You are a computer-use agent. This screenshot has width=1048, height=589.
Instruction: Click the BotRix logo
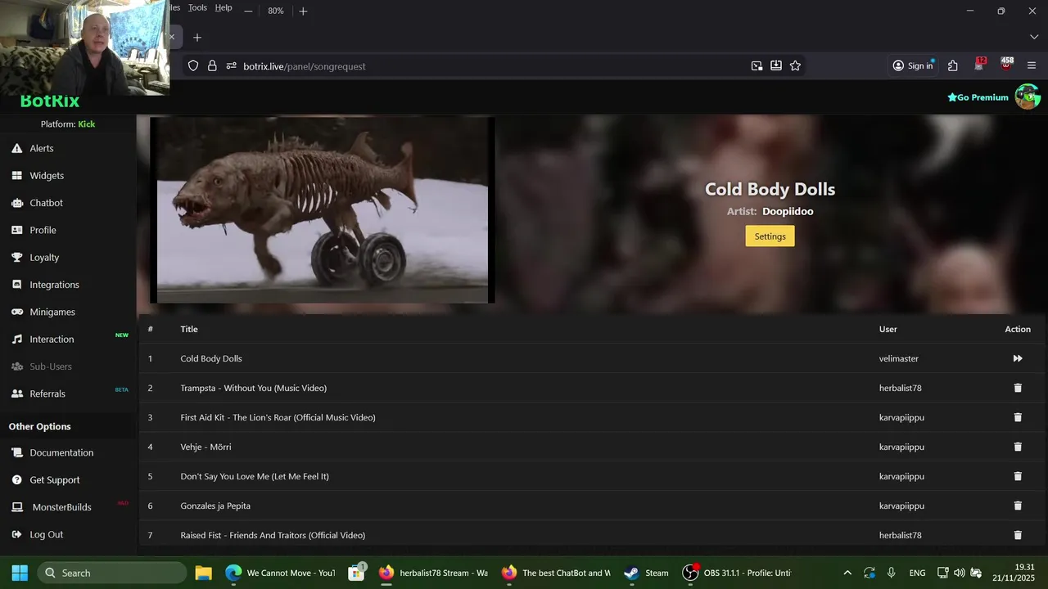click(x=50, y=101)
